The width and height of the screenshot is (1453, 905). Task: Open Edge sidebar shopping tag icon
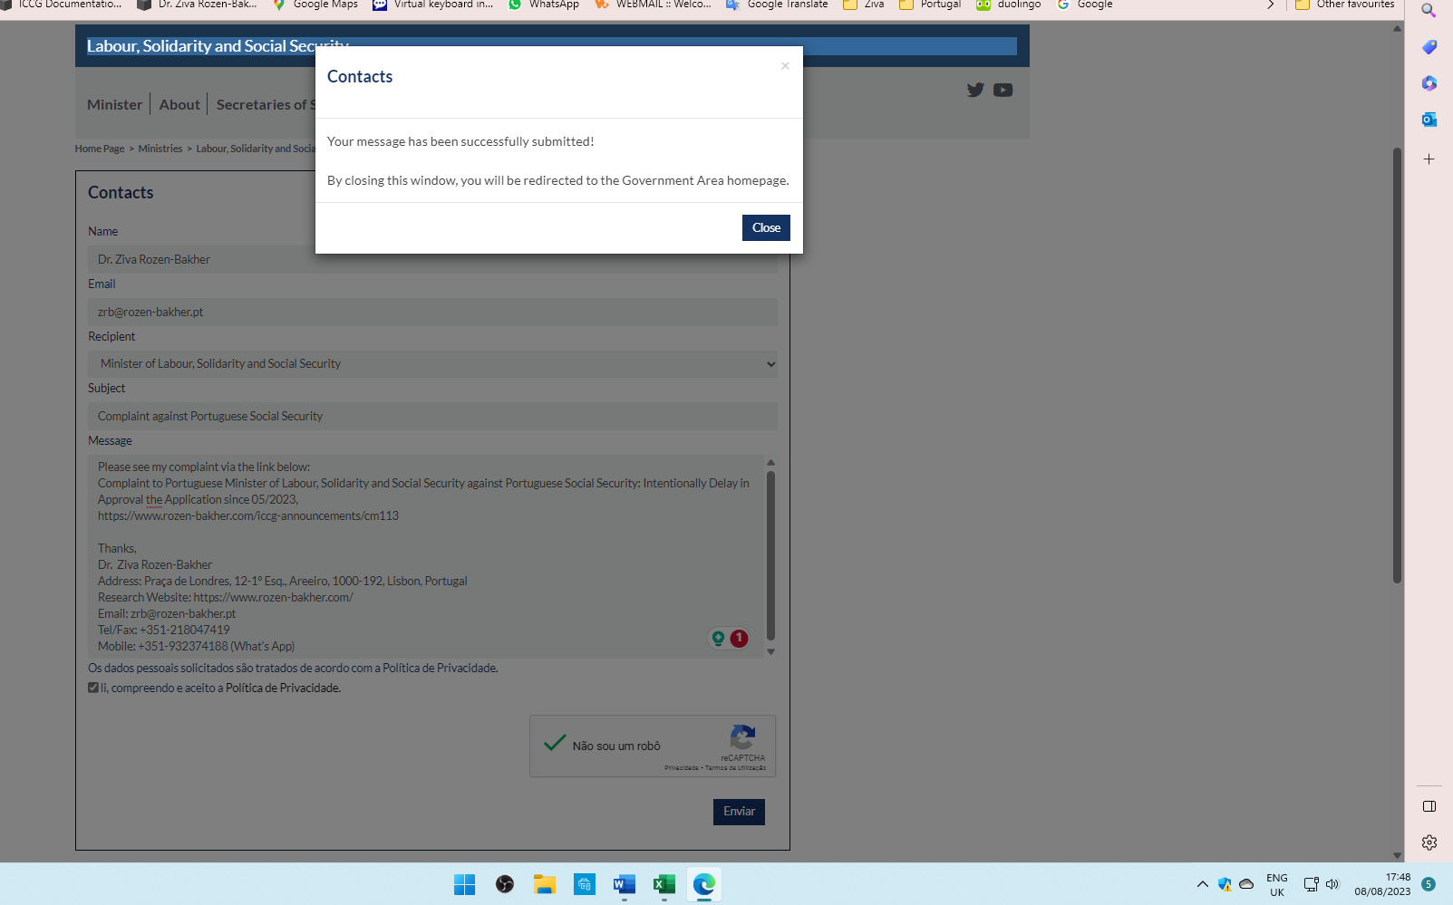coord(1429,47)
